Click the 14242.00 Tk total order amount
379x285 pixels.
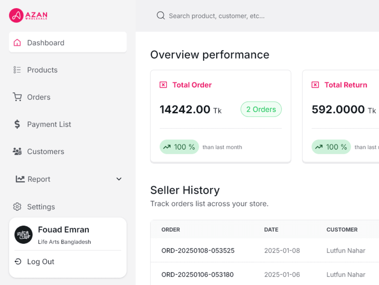tap(191, 110)
